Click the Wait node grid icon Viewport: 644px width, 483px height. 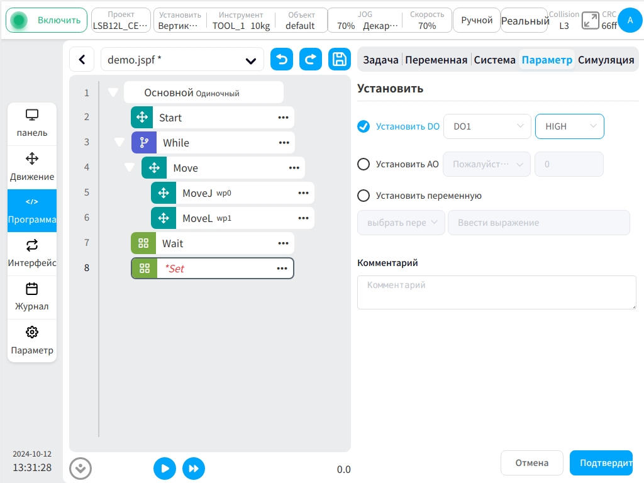143,243
